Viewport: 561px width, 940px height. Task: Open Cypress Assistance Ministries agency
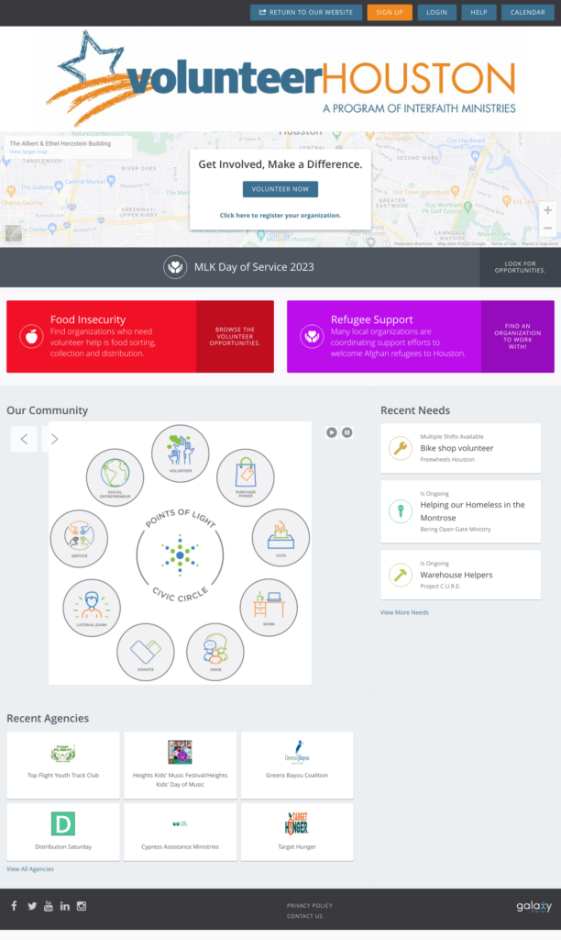click(x=181, y=832)
